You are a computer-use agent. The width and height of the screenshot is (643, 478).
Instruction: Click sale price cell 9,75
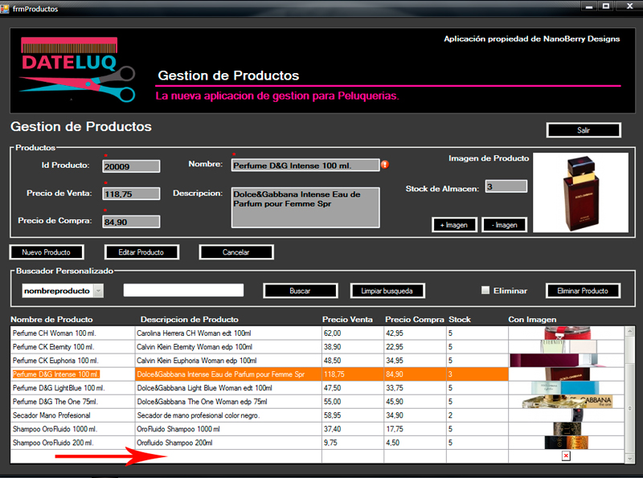coord(353,443)
